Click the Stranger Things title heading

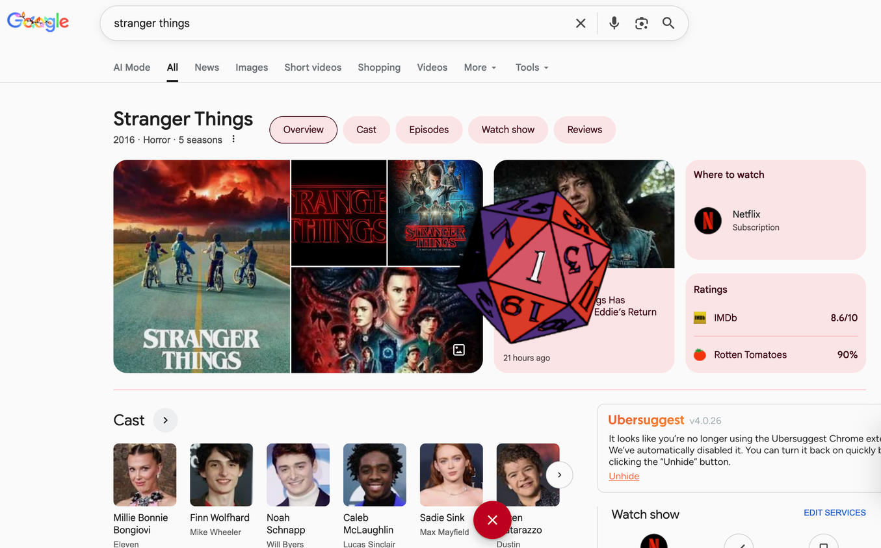click(x=183, y=119)
